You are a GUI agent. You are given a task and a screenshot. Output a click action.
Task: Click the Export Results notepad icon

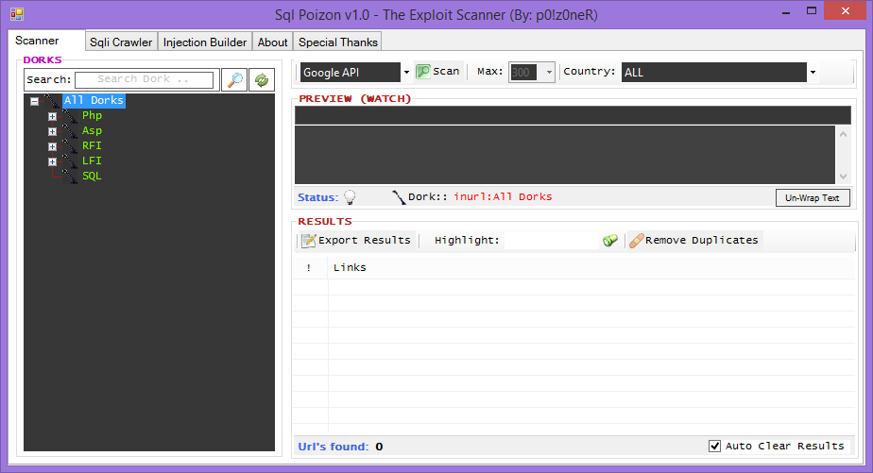[308, 241]
